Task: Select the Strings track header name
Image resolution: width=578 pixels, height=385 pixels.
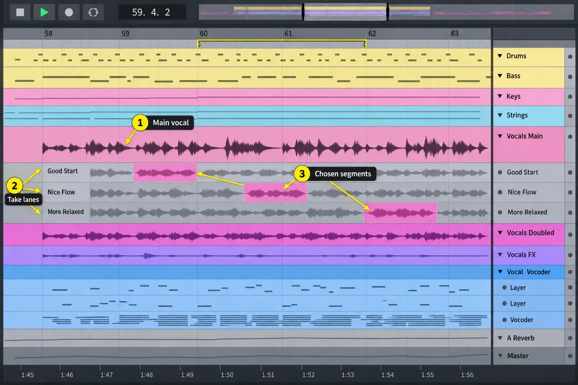Action: coord(517,115)
